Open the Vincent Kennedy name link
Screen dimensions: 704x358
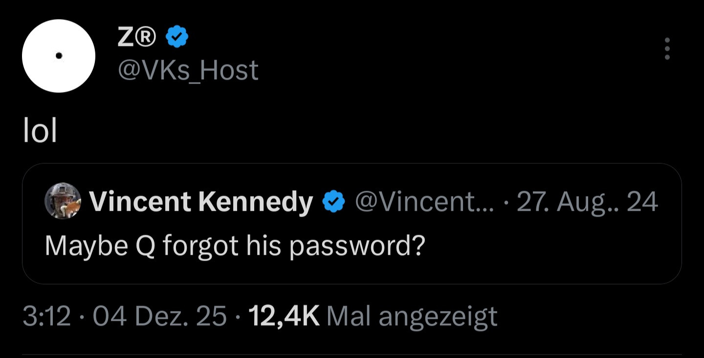point(200,202)
